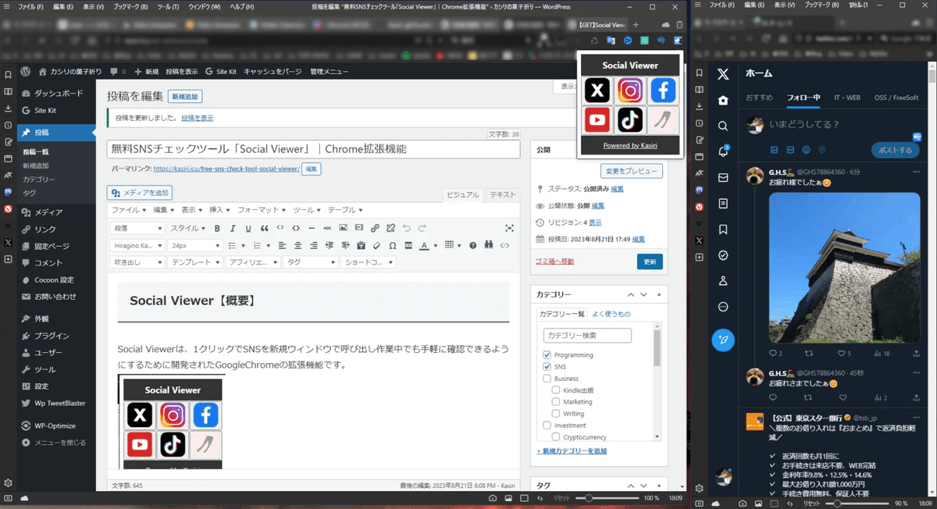Open Instagram from the Social Viewer popup

click(630, 91)
